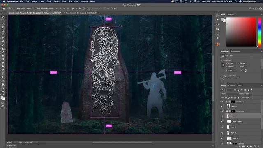The image size is (263, 148).
Task: Switch to the second document tab
Action: [81, 13]
